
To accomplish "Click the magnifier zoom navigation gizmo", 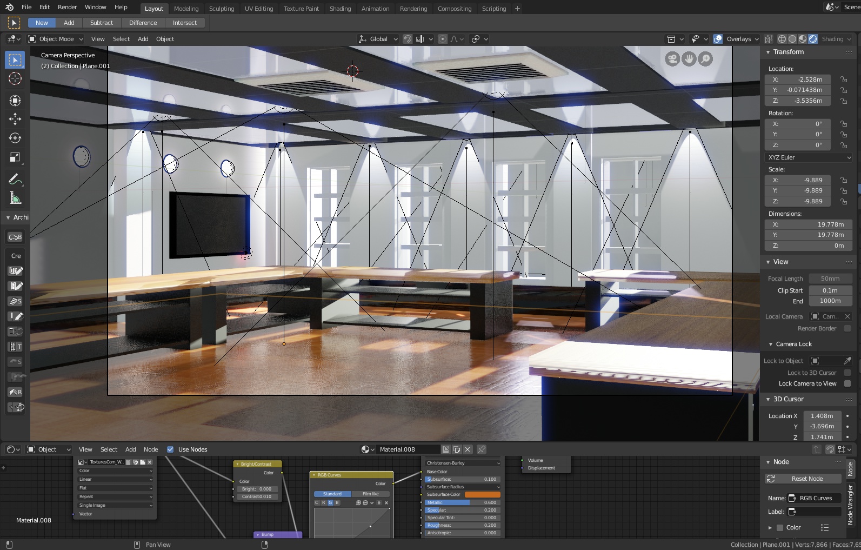I will [x=705, y=59].
